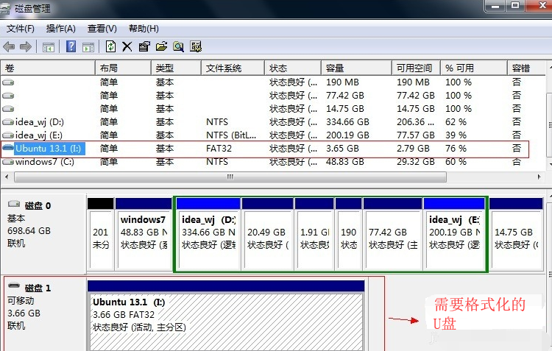Screen dimensions: 552x351
Task: Open the 文件(F) menu
Action: pyautogui.click(x=21, y=29)
